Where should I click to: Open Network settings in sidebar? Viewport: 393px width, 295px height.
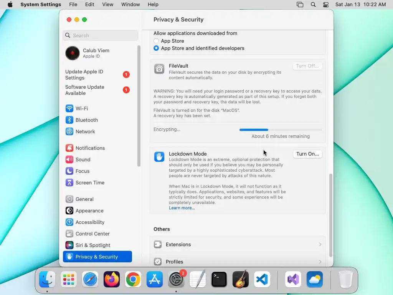click(x=97, y=131)
